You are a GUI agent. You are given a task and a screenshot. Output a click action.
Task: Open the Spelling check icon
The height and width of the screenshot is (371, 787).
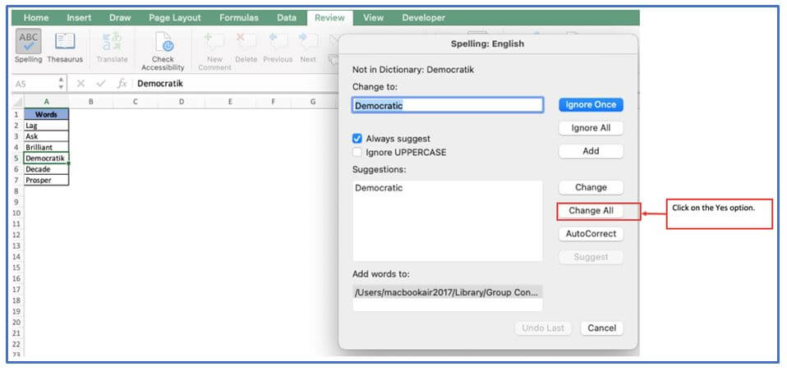[29, 46]
